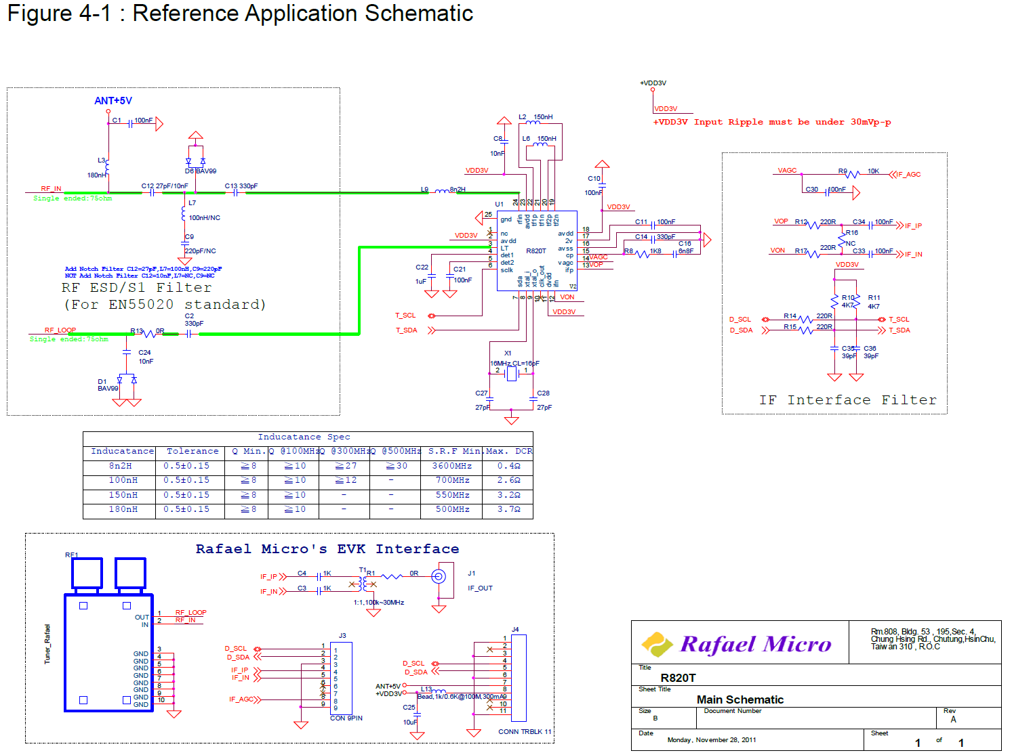Image resolution: width=1012 pixels, height=755 pixels.
Task: Click the J1 coaxial connector symbol
Action: [439, 577]
